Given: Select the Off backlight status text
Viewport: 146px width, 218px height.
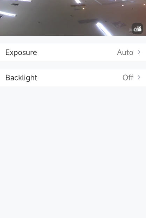Looking at the screenshot, I should (x=128, y=78).
